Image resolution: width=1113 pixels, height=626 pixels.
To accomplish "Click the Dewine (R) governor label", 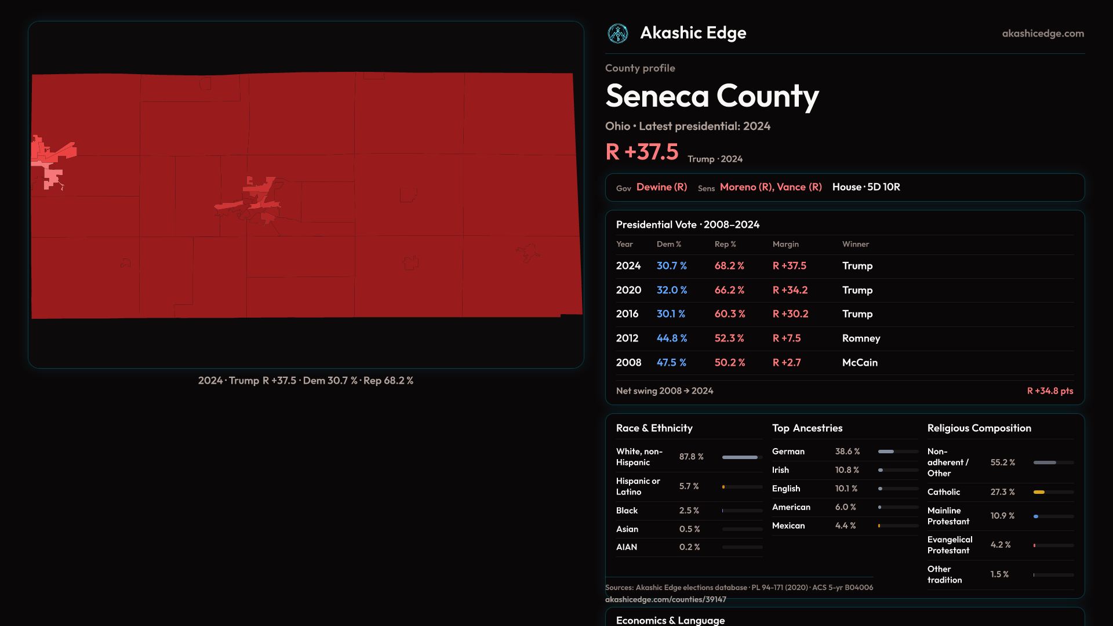I will [x=661, y=187].
